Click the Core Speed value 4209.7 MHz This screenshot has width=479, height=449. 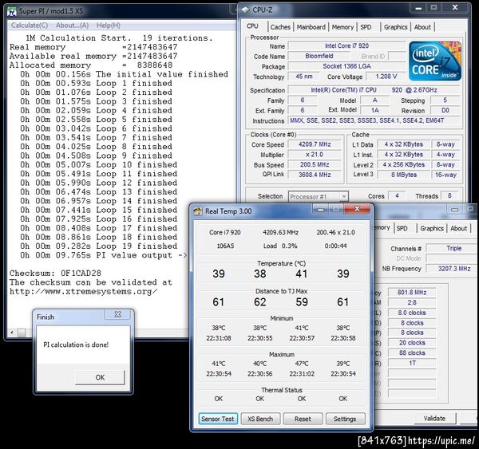coord(315,144)
